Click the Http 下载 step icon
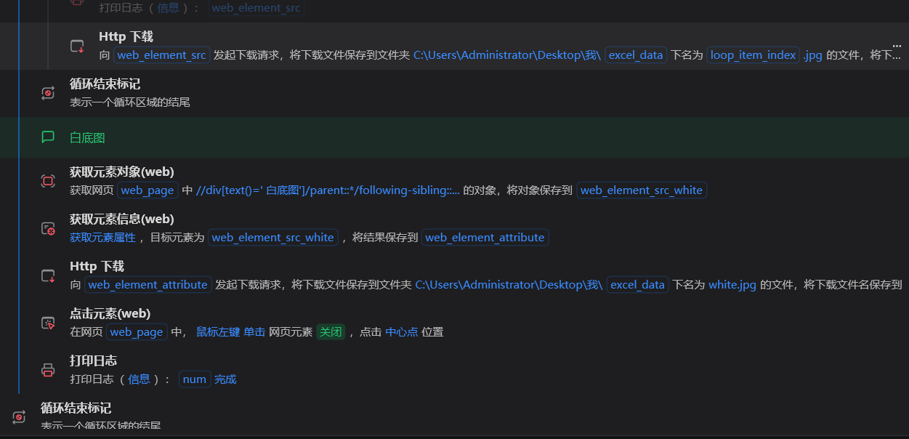909x439 pixels. pos(77,46)
